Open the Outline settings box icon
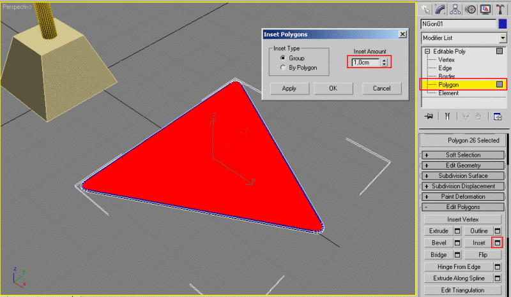The height and width of the screenshot is (297, 511). click(x=498, y=231)
